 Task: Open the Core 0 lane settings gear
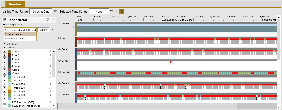(59, 23)
